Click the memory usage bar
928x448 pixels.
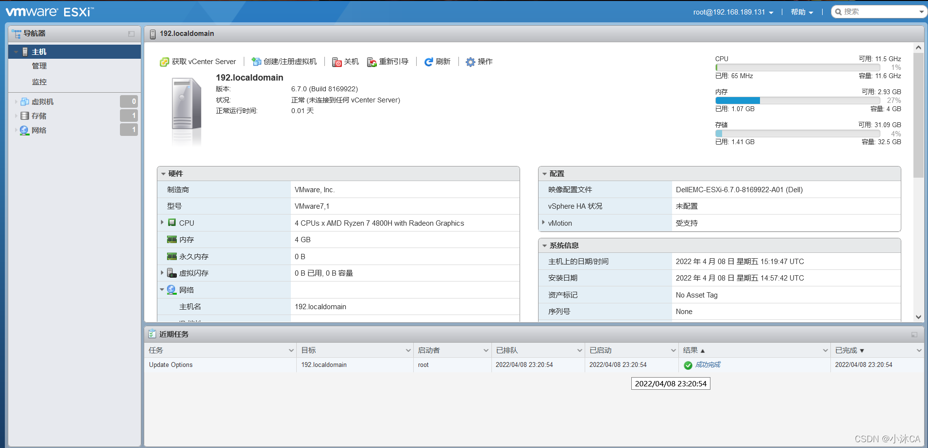click(x=798, y=100)
